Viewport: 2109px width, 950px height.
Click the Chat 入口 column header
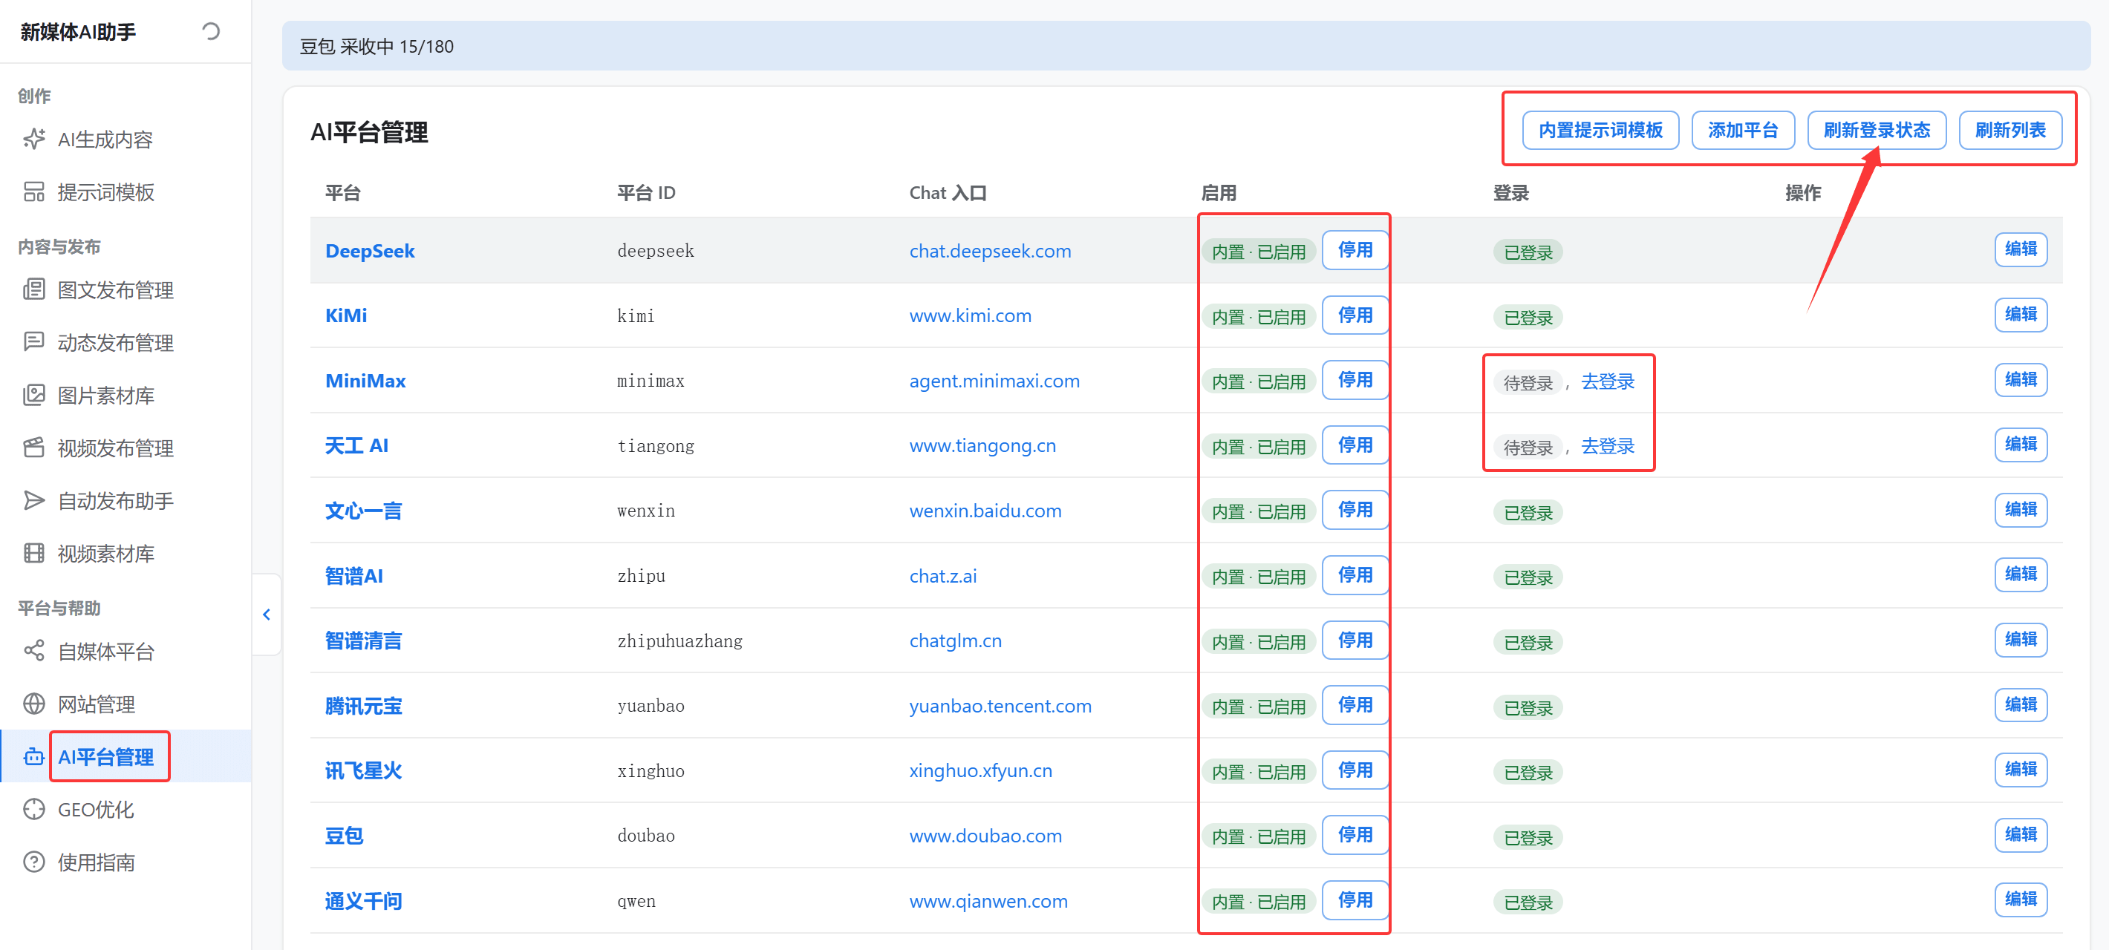tap(948, 193)
